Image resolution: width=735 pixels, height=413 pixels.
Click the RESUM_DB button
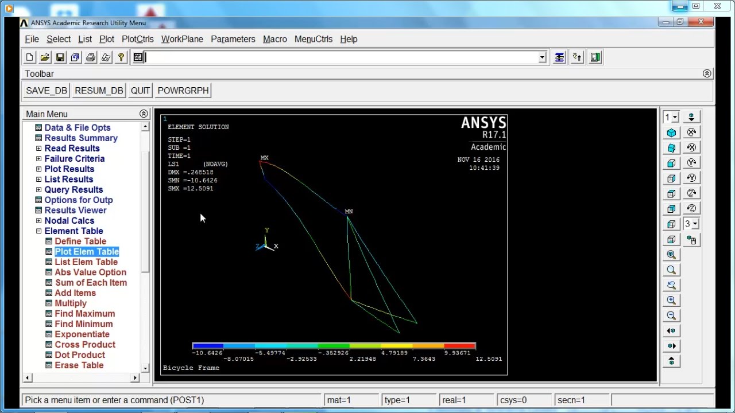pos(99,91)
